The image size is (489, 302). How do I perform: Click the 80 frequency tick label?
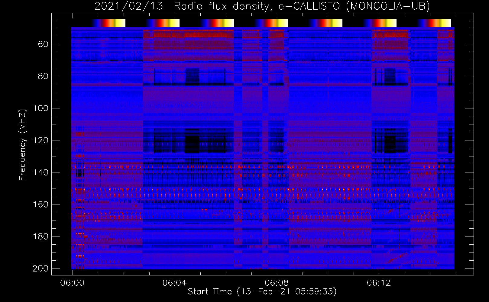[43, 76]
